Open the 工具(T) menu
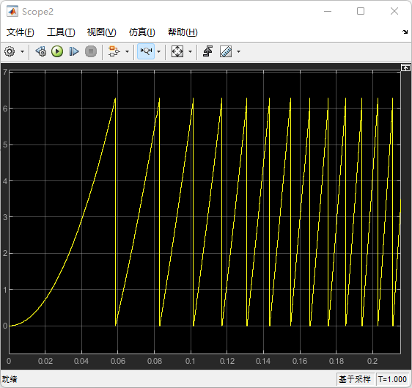Screen dimensions: 412x388 click(x=61, y=32)
